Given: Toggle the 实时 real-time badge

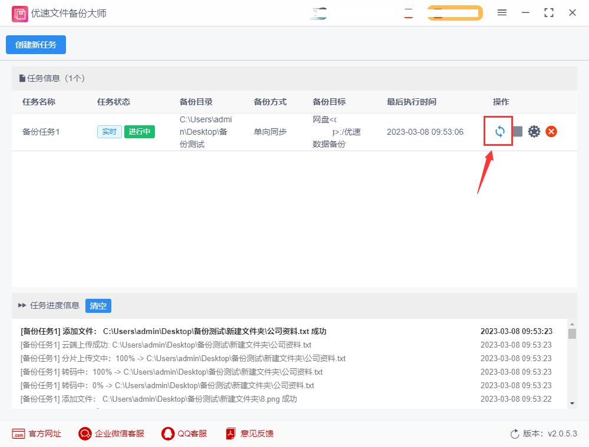Looking at the screenshot, I should click(109, 132).
